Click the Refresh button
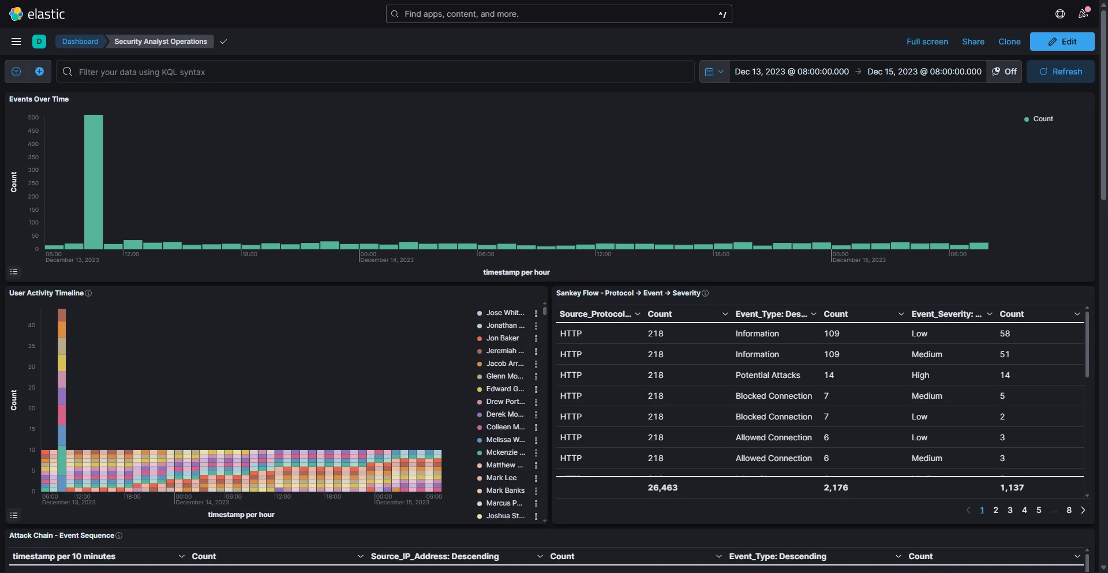1108x573 pixels. tap(1061, 72)
